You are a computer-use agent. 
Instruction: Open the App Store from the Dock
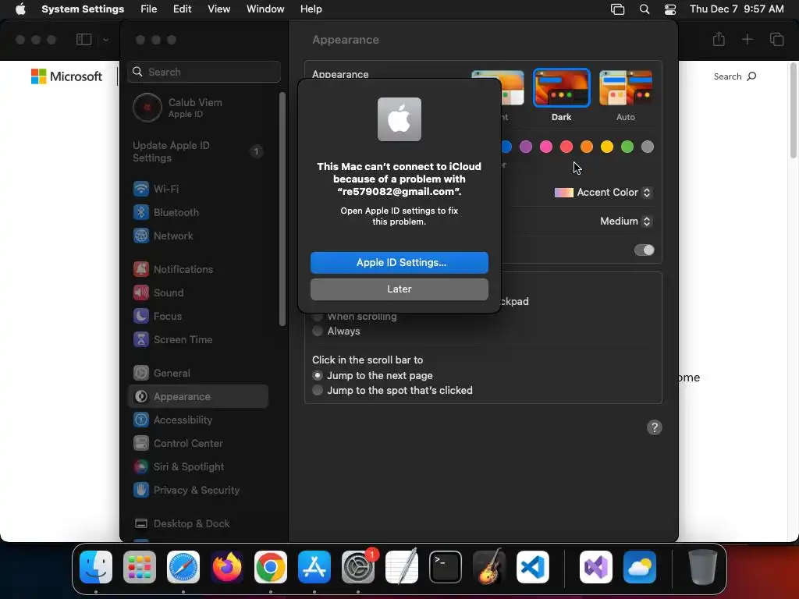314,567
